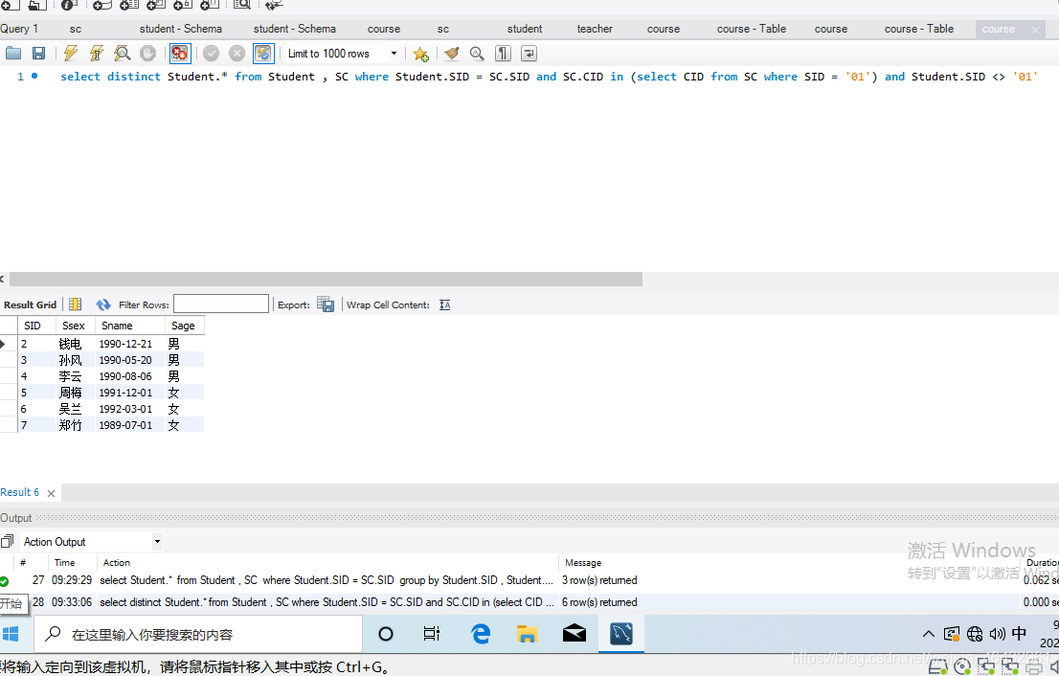The image size is (1059, 676).
Task: Execute statement under cursor lightning icon
Action: click(96, 54)
